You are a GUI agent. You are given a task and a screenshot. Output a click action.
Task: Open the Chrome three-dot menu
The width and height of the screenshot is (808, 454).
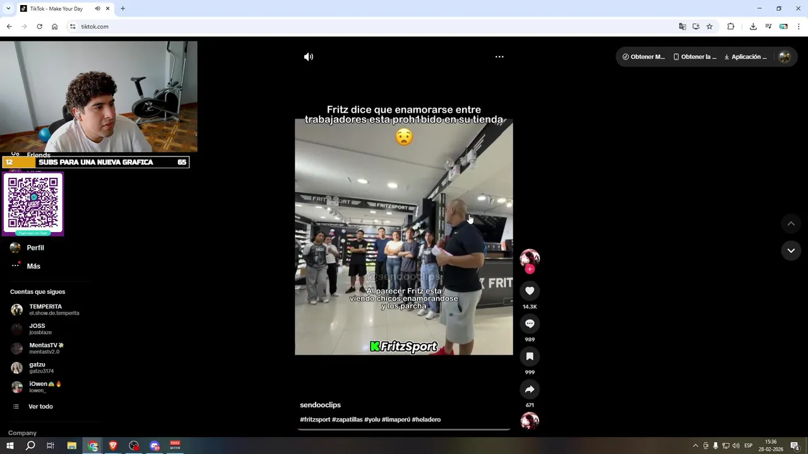click(x=799, y=26)
